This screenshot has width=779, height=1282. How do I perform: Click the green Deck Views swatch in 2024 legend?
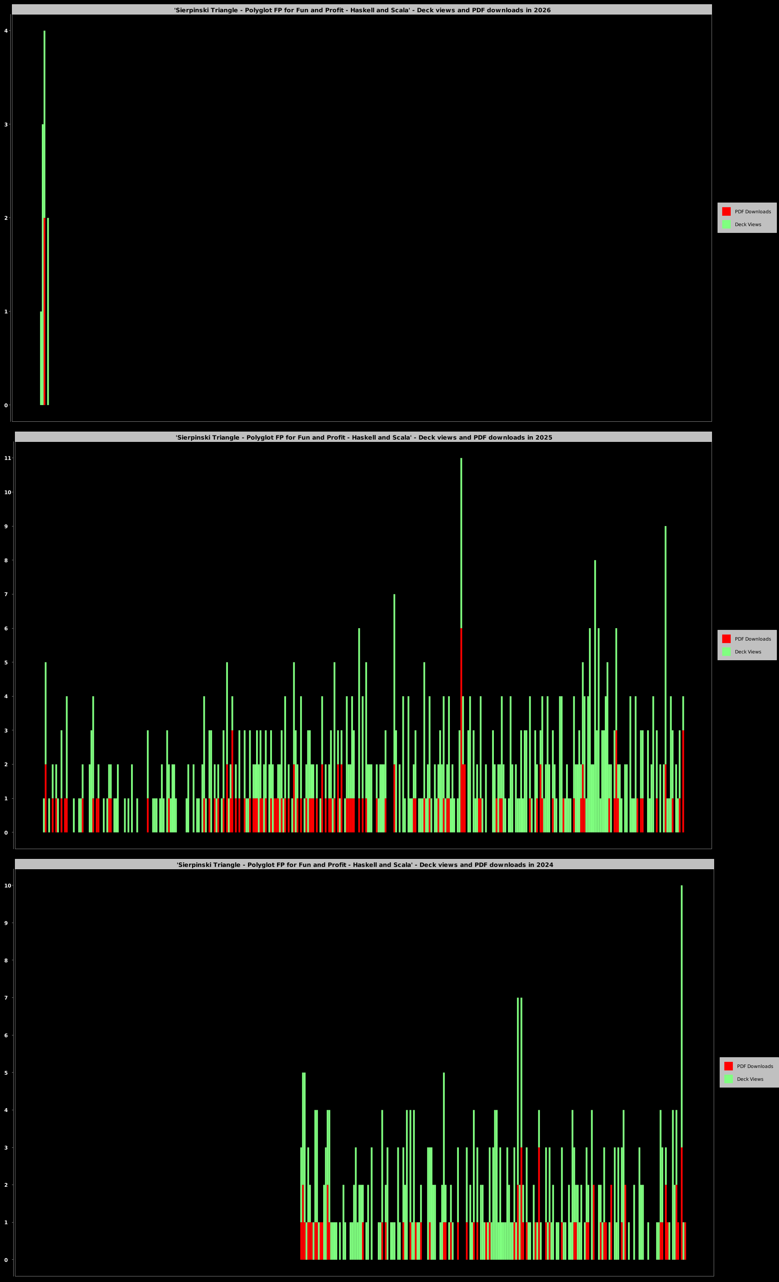pyautogui.click(x=728, y=1079)
